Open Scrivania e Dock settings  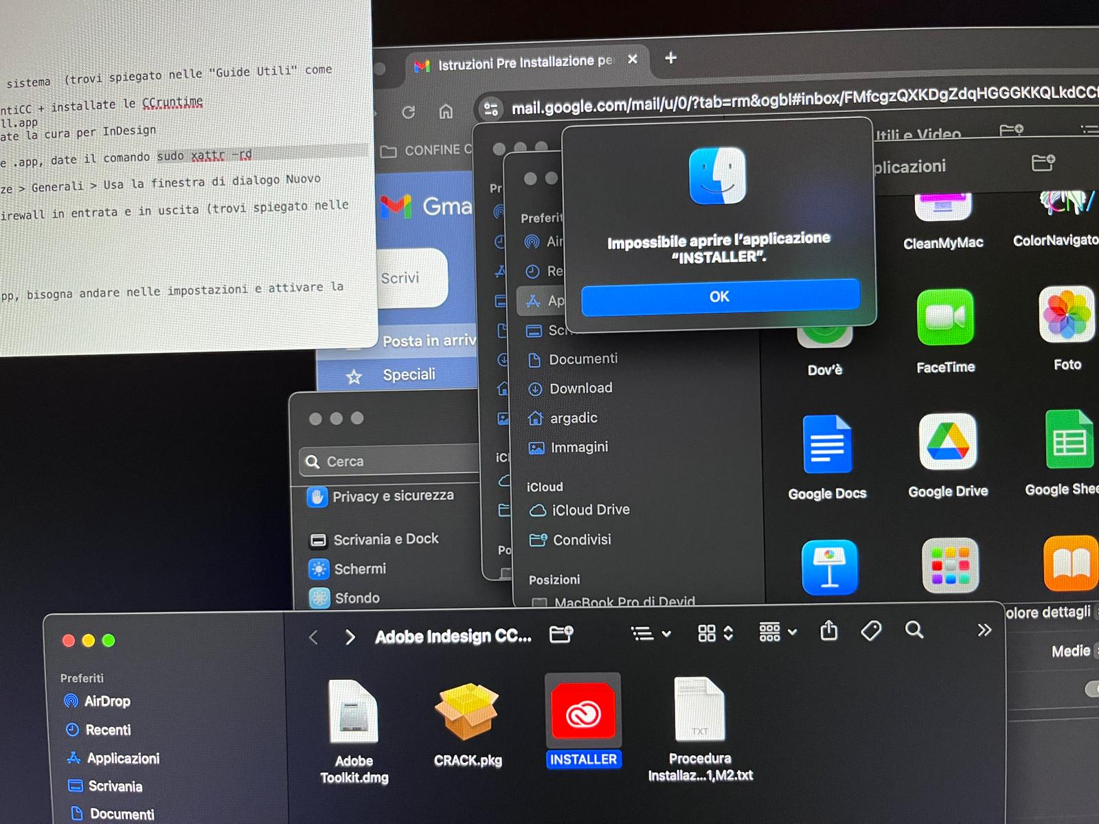375,540
